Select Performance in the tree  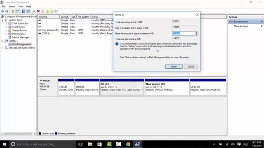(x=19, y=34)
